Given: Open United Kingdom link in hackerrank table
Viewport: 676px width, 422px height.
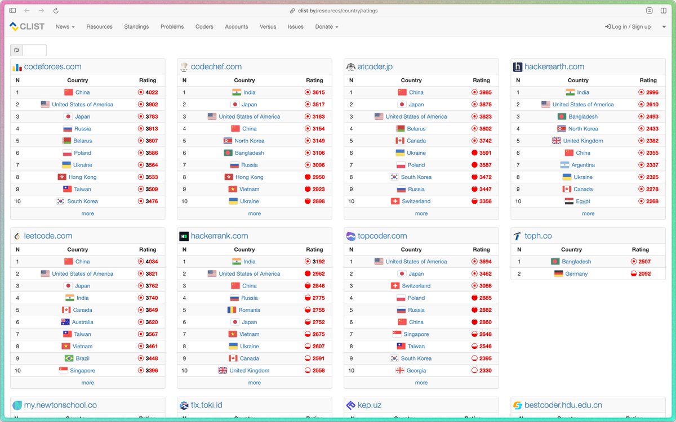Looking at the screenshot, I should (250, 371).
